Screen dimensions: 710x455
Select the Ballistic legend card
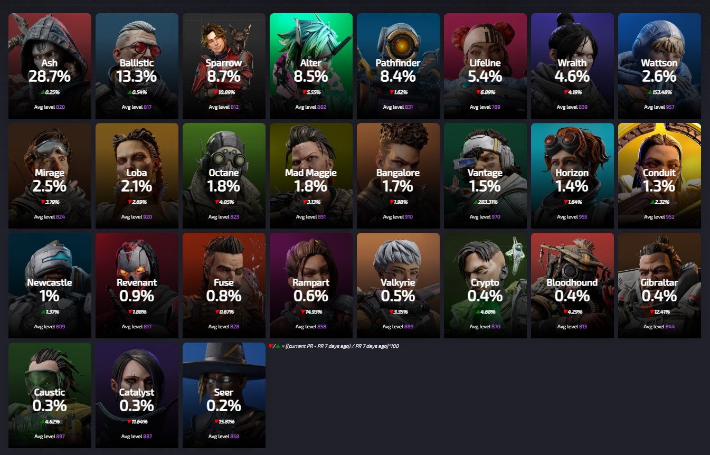[x=137, y=66]
